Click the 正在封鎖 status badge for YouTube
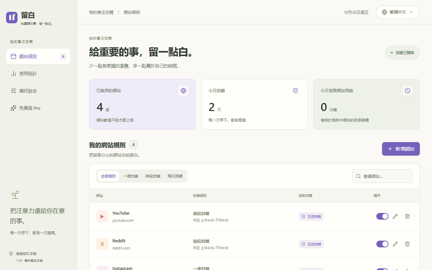The image size is (432, 270). [x=311, y=216]
